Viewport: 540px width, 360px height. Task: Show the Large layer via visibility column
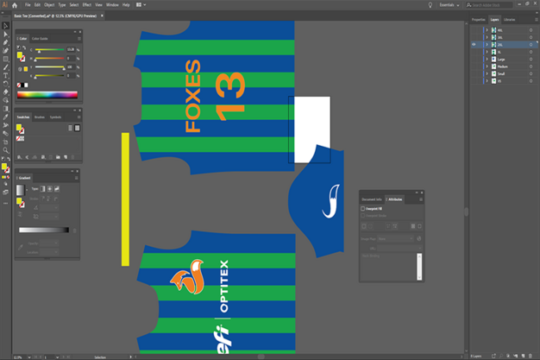click(474, 59)
